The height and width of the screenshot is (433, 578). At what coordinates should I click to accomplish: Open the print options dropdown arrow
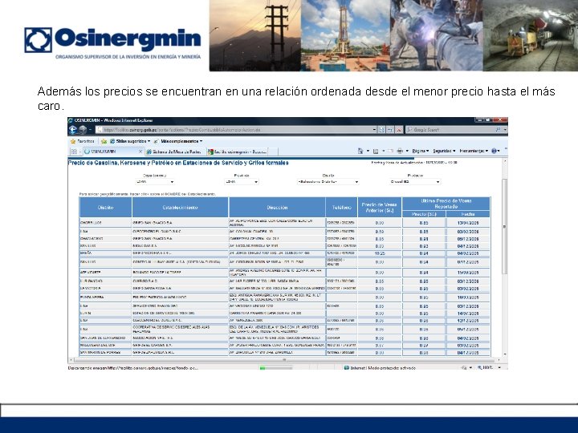click(x=407, y=151)
